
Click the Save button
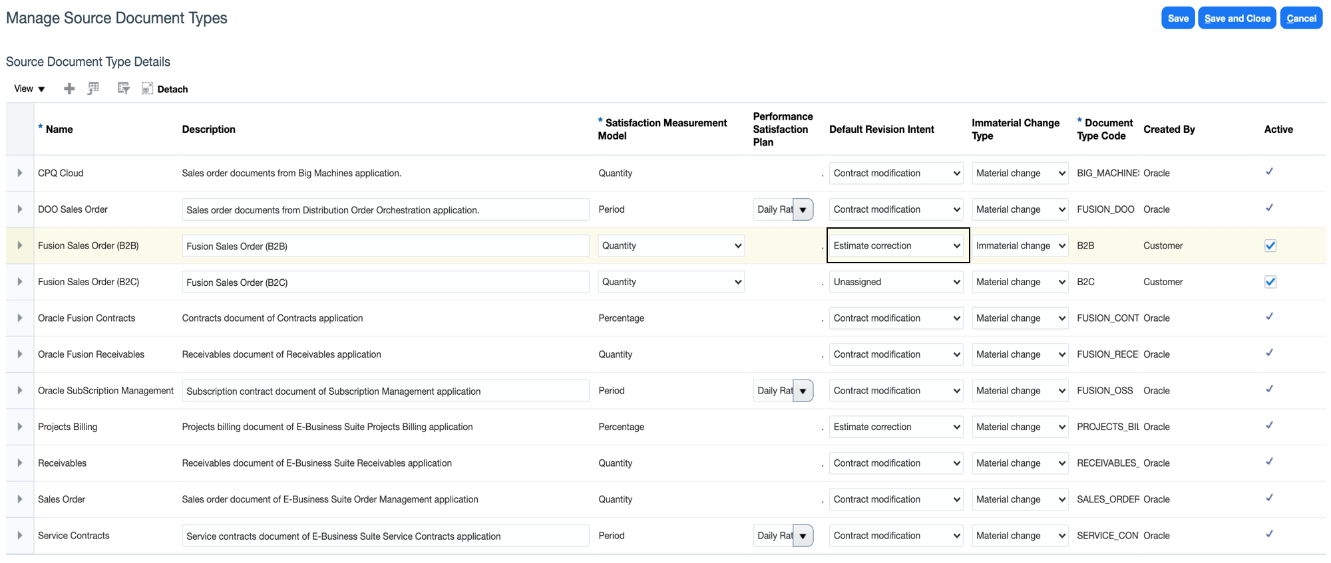1177,19
